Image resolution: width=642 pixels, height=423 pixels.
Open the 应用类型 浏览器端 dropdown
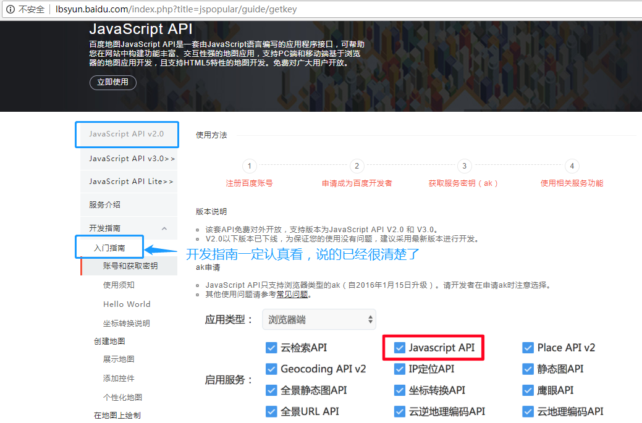pyautogui.click(x=319, y=319)
